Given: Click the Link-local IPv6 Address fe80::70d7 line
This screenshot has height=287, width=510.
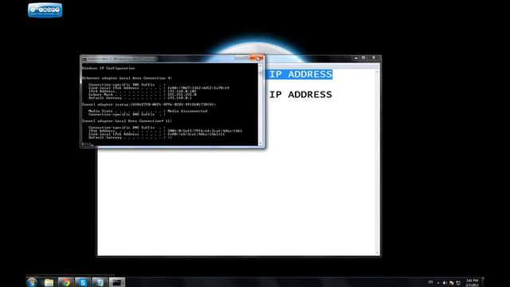Looking at the screenshot, I should coord(159,88).
